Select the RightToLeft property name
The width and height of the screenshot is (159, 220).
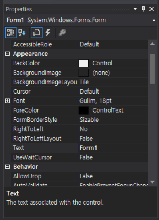pos(28,129)
